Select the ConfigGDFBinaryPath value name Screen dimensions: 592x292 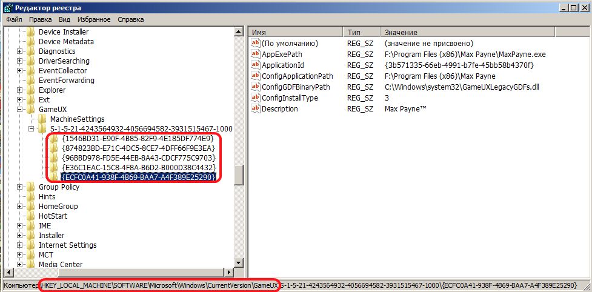pyautogui.click(x=296, y=87)
